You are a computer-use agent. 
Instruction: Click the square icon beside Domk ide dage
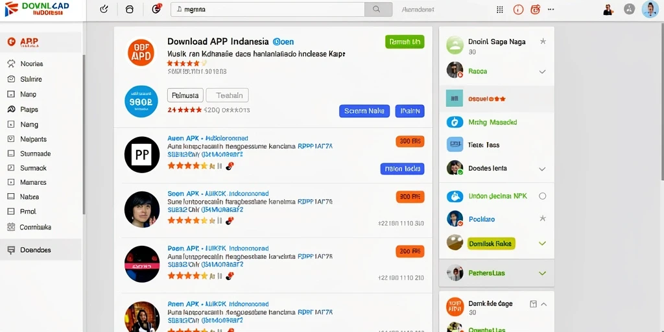pos(533,304)
